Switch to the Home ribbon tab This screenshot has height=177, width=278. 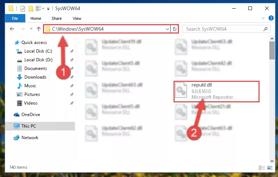pyautogui.click(x=36, y=18)
